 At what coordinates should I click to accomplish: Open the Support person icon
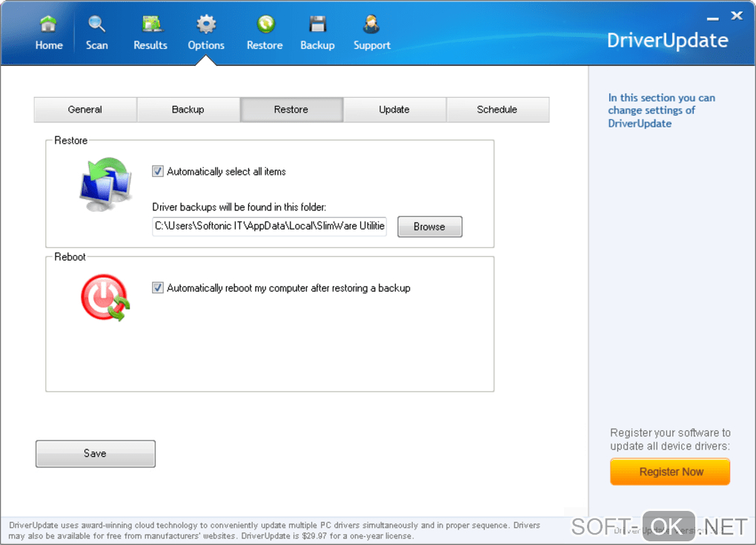[x=371, y=23]
